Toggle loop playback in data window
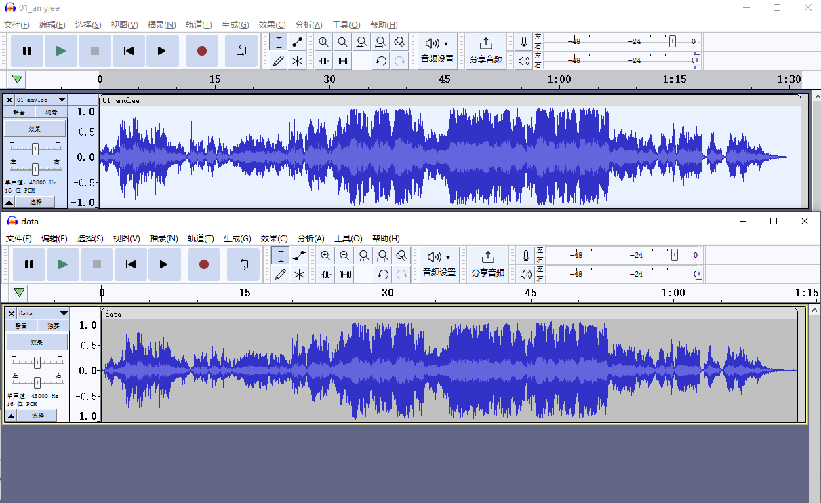This screenshot has width=821, height=503. 243,264
